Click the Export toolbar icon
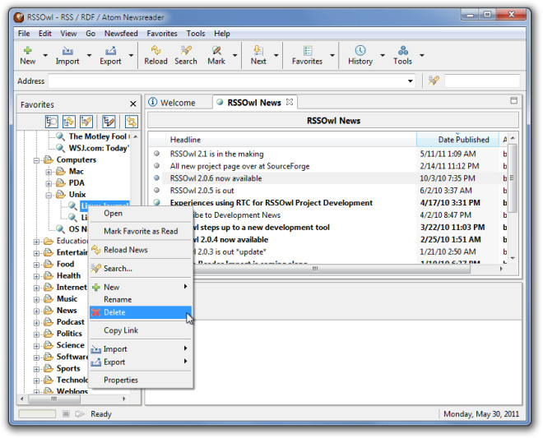Image resolution: width=543 pixels, height=438 pixels. tap(110, 50)
